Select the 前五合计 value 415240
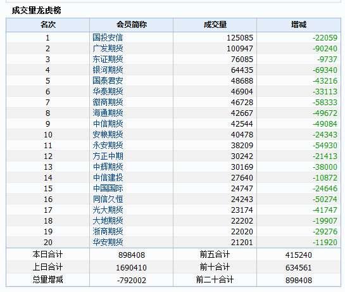The image size is (345, 292). pyautogui.click(x=299, y=255)
